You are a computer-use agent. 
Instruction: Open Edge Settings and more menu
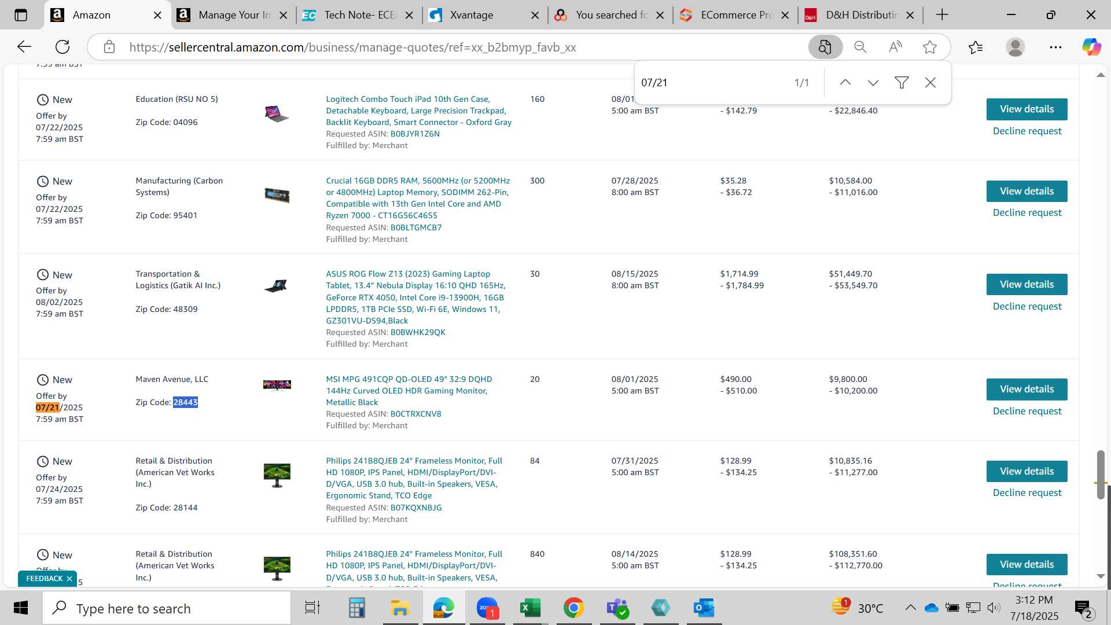click(x=1055, y=47)
